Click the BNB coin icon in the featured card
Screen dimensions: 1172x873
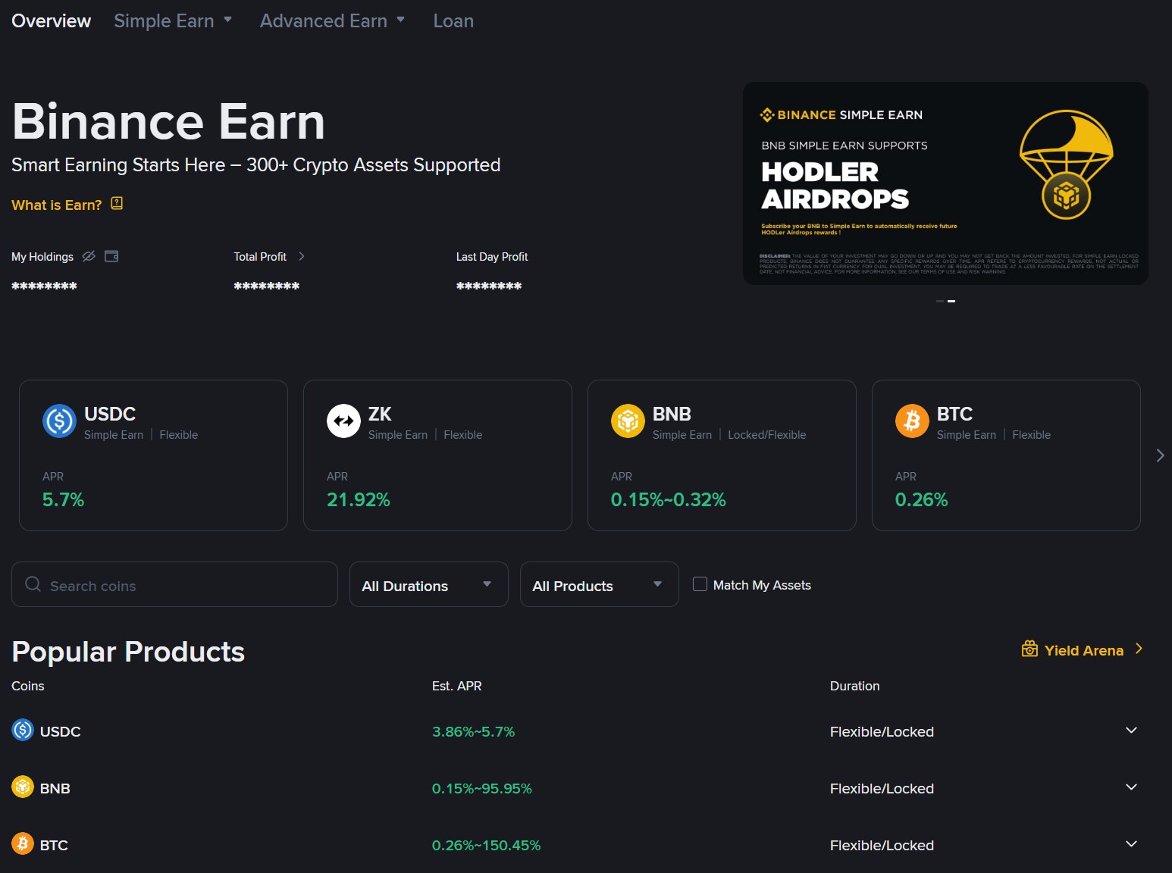[628, 421]
